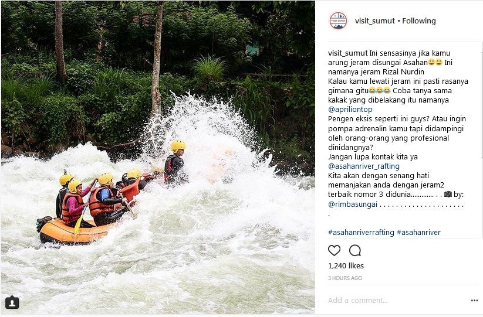Open comments with the speech bubble icon
The image size is (483, 317).
click(355, 251)
